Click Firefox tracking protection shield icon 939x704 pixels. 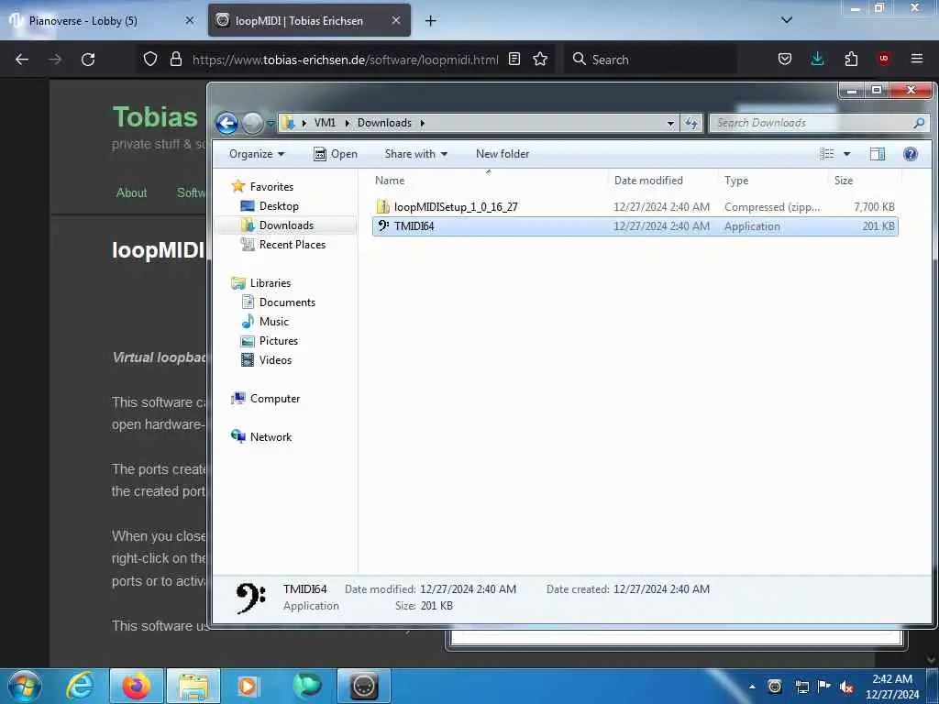pos(150,60)
